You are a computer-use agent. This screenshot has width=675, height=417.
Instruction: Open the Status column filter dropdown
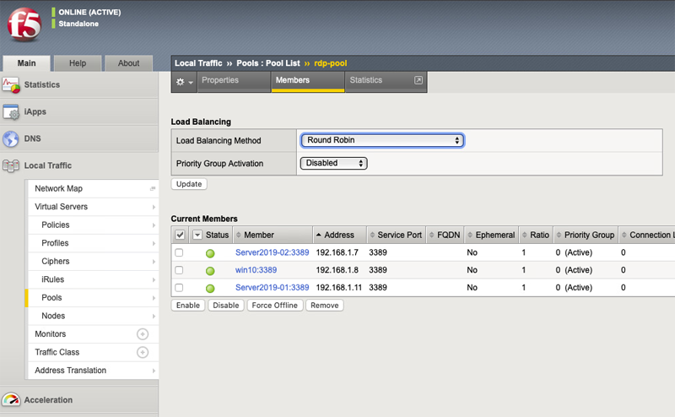(x=197, y=235)
